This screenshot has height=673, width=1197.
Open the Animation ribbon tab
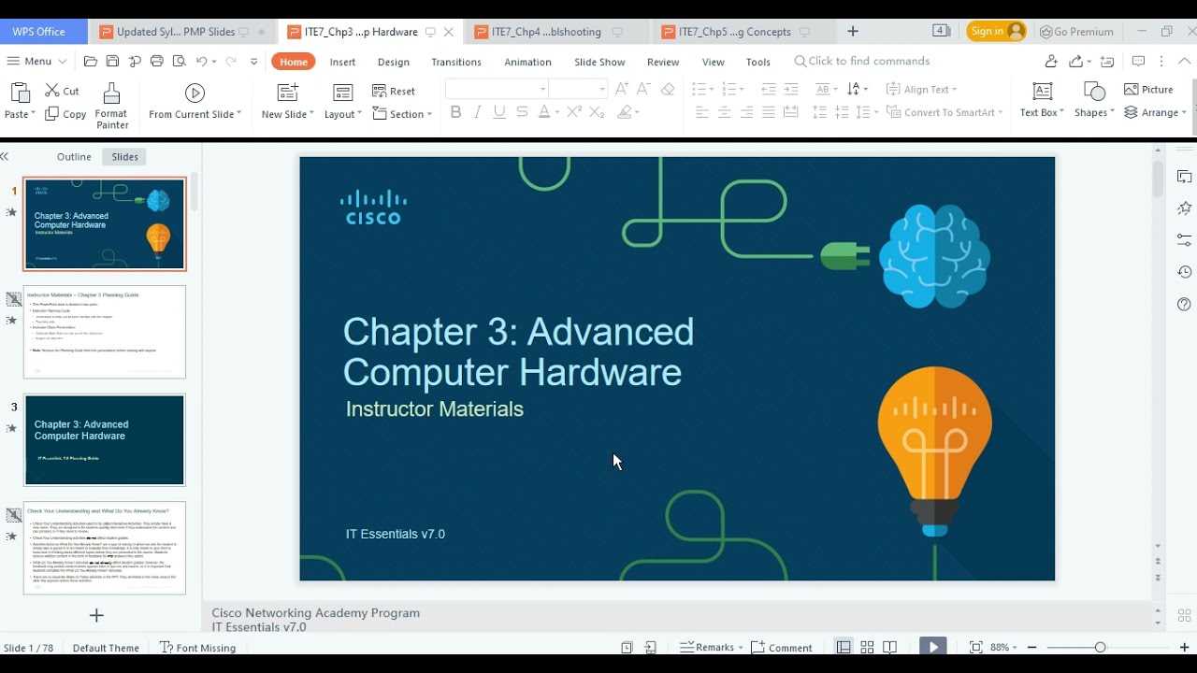coord(527,62)
